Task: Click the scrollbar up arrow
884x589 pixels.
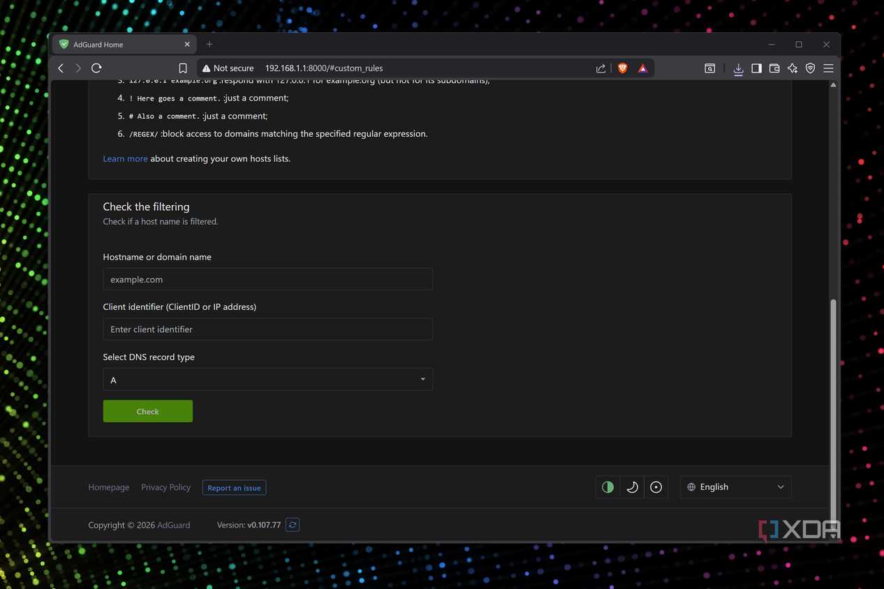Action: coord(832,85)
